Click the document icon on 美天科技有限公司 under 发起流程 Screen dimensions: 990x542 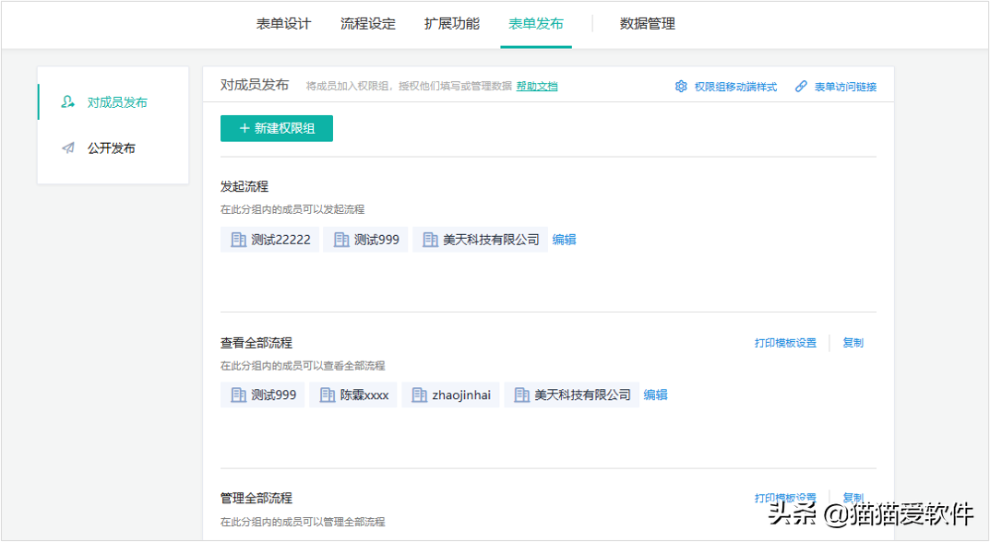pyautogui.click(x=429, y=239)
